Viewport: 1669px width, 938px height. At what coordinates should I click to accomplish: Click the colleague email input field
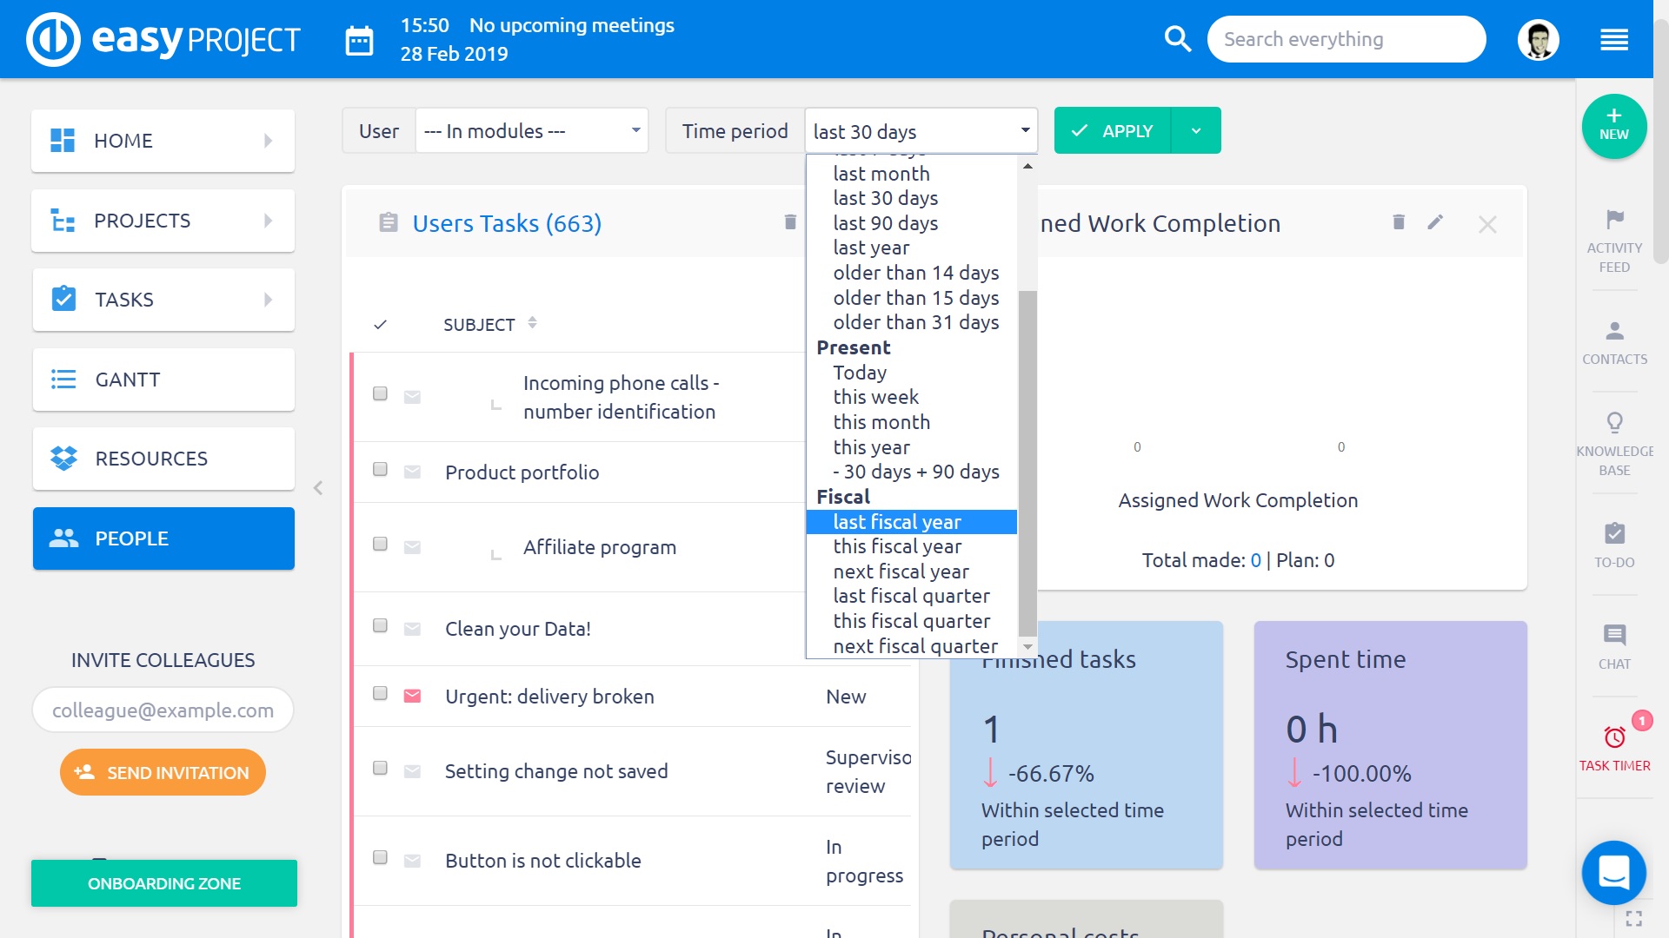click(x=163, y=710)
